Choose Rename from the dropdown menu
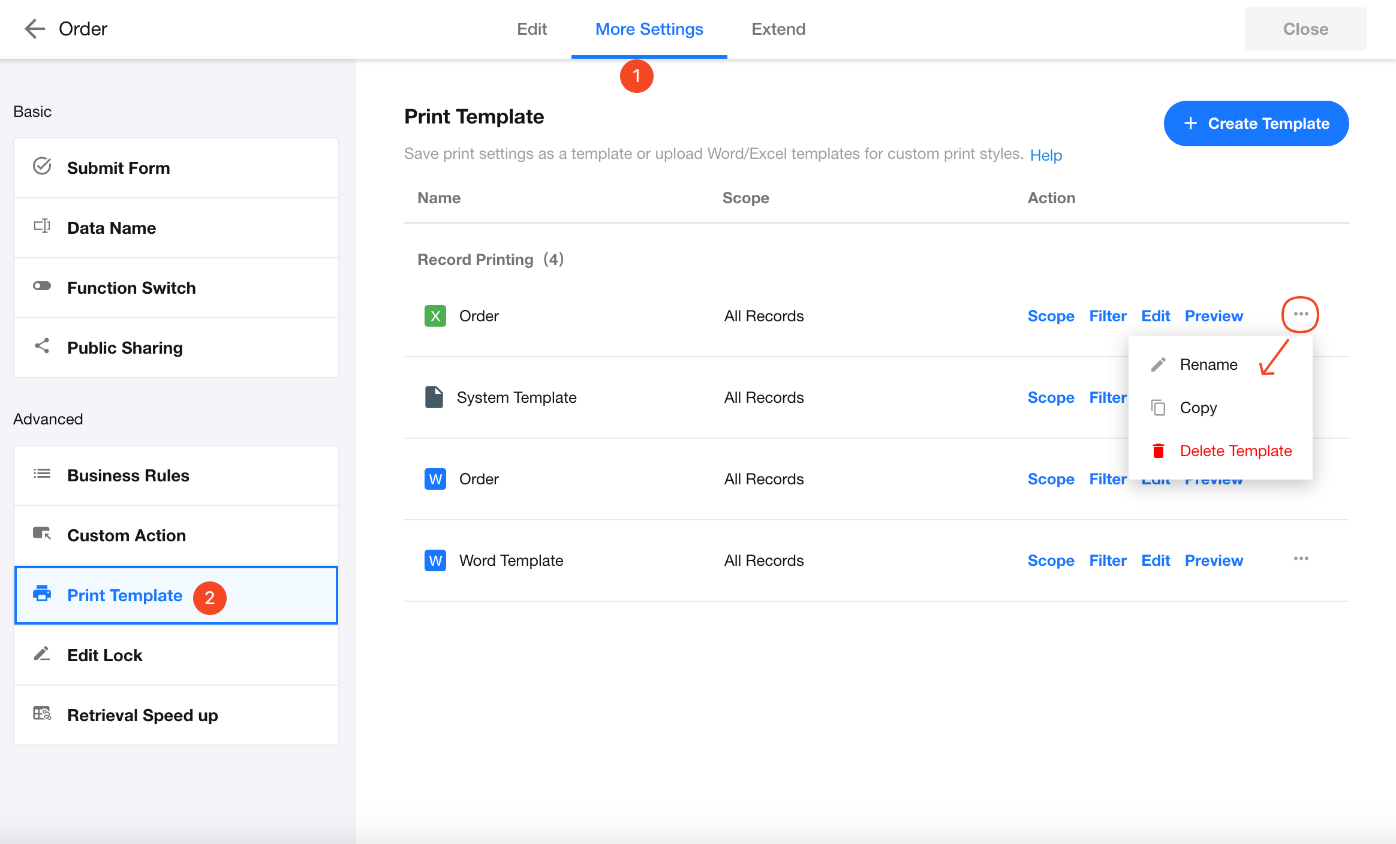The image size is (1396, 844). pyautogui.click(x=1208, y=364)
